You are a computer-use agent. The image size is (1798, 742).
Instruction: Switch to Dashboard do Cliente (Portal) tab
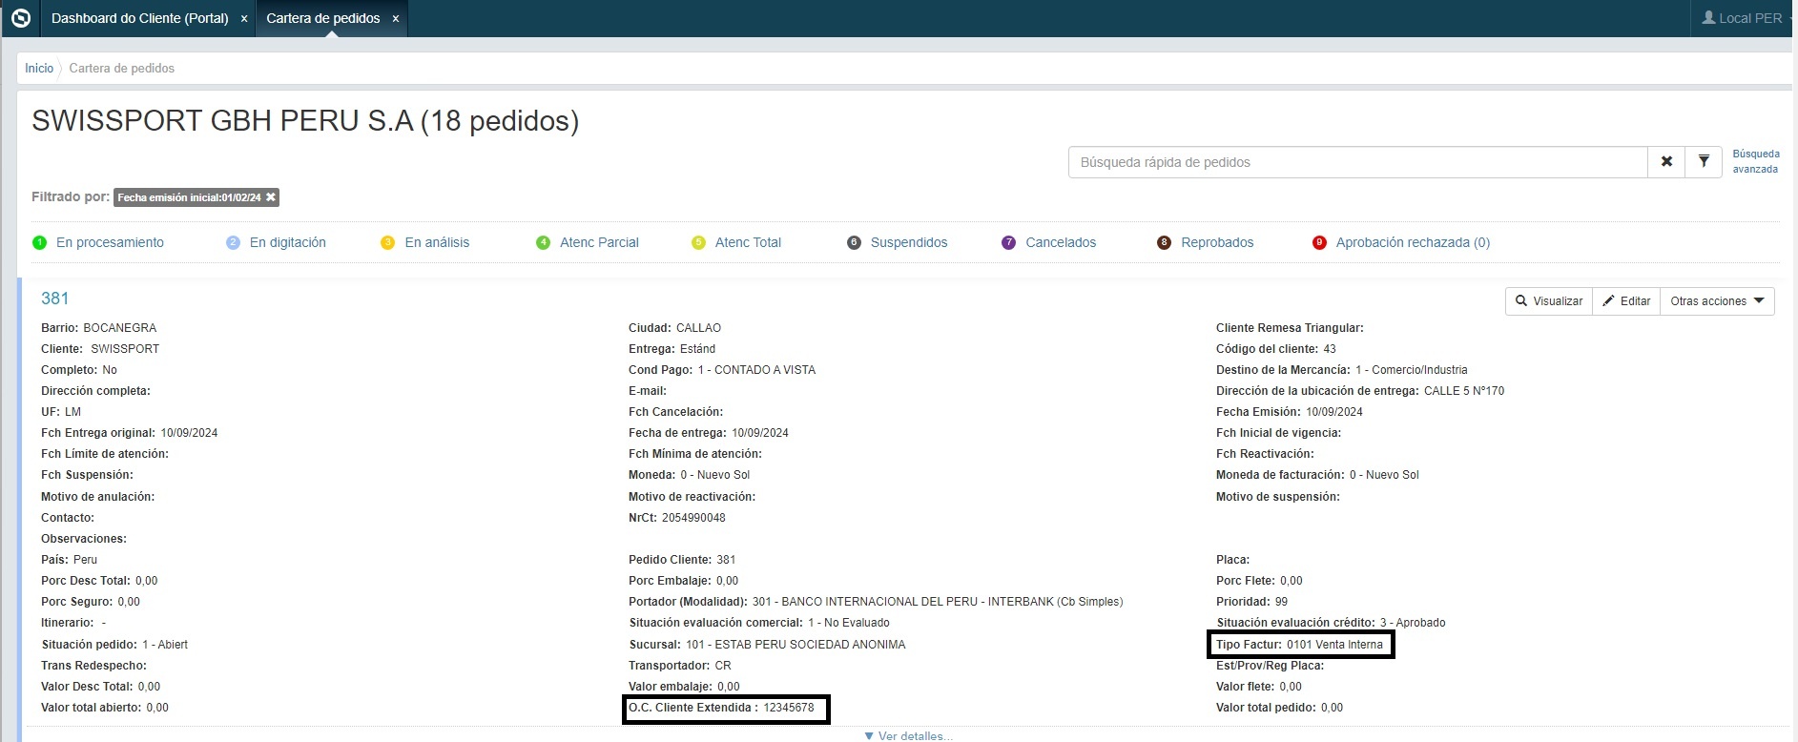(x=140, y=18)
